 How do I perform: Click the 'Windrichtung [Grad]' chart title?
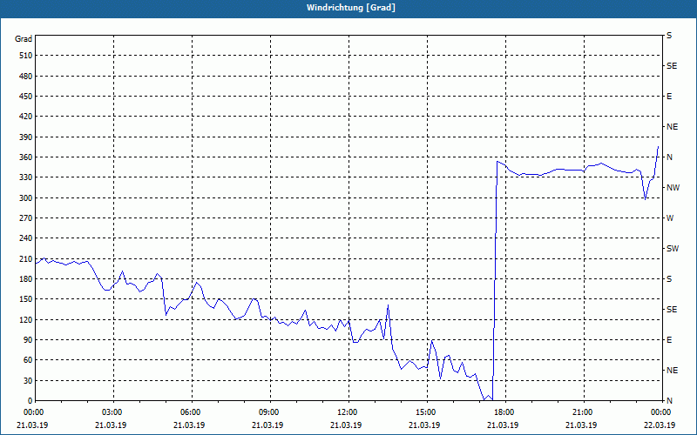click(x=351, y=8)
